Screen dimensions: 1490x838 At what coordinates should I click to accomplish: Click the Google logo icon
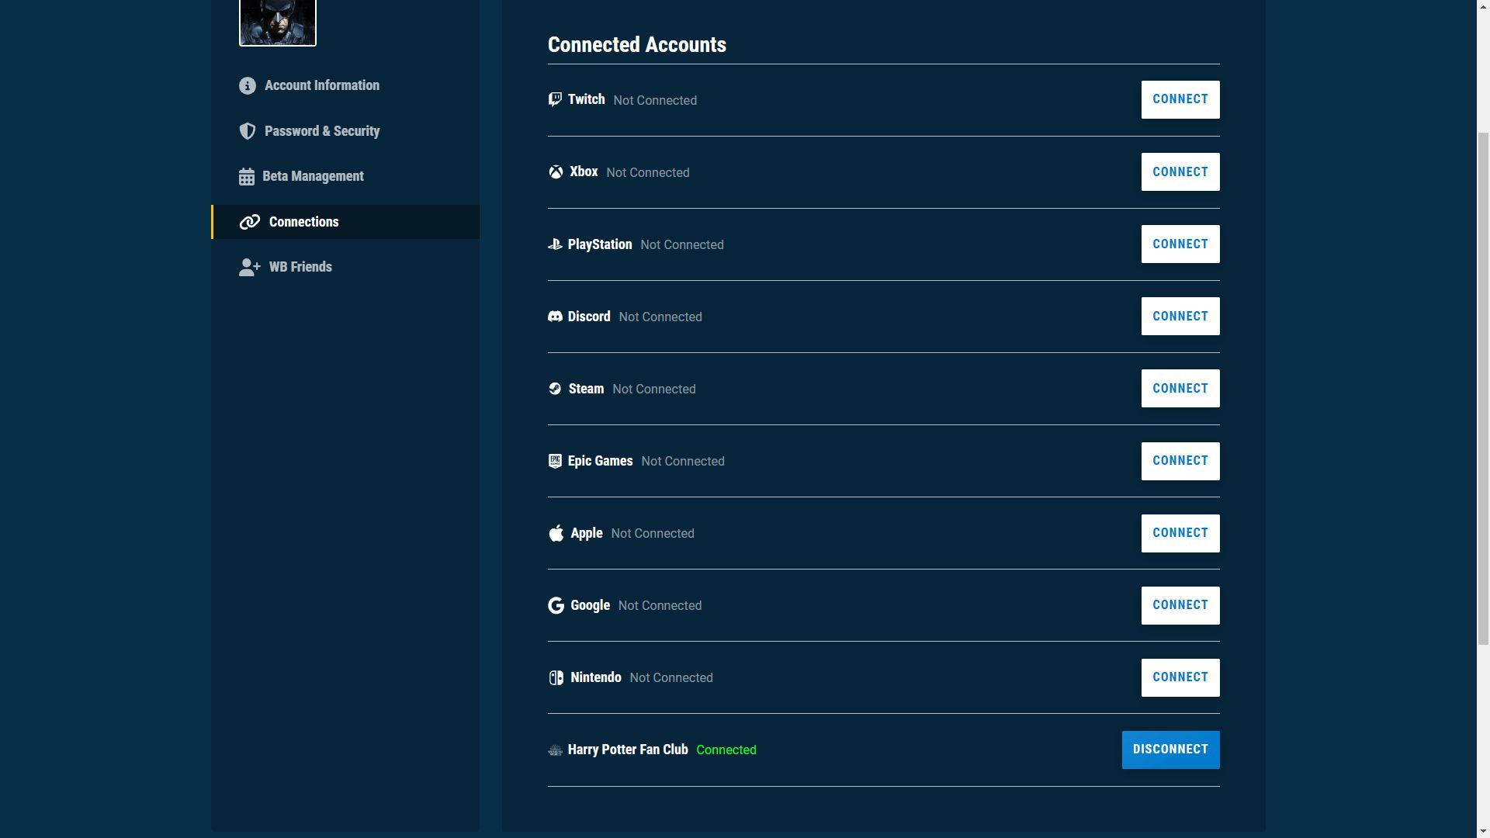pyautogui.click(x=556, y=605)
